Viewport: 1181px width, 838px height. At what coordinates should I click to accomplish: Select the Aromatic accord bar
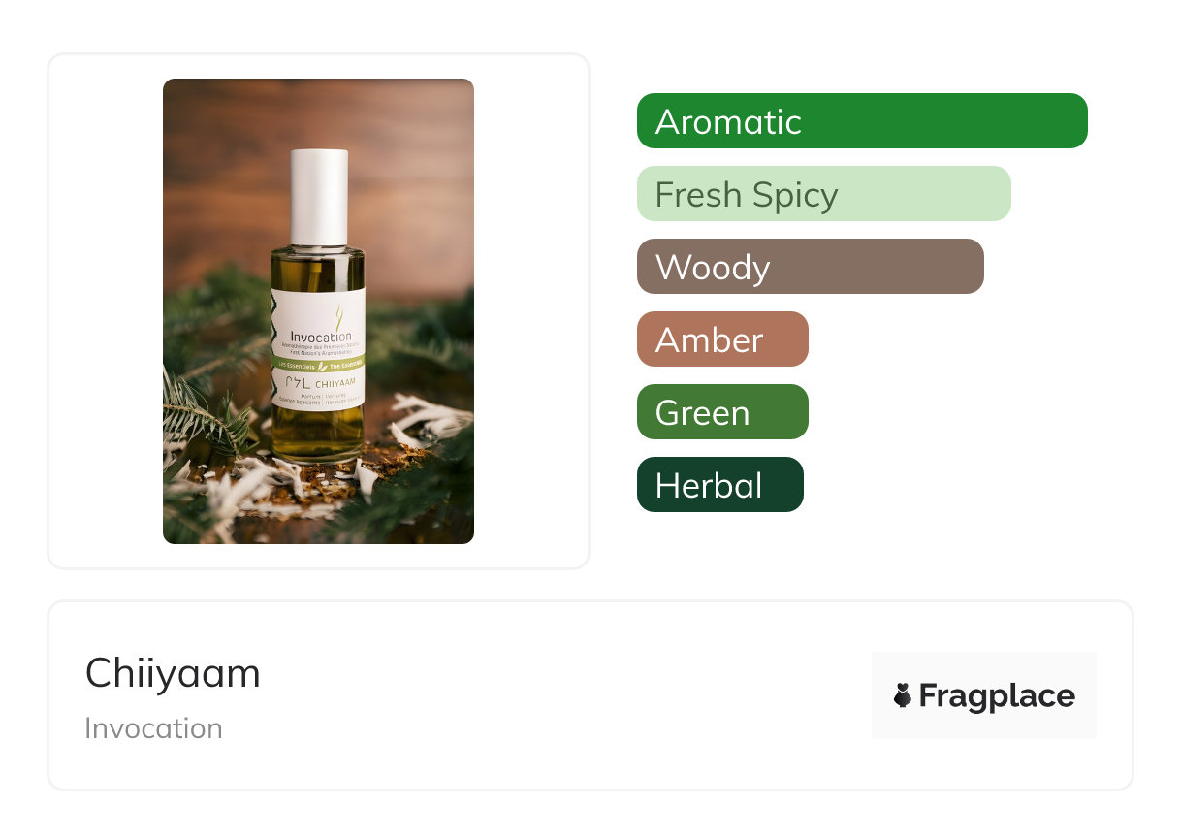click(862, 121)
